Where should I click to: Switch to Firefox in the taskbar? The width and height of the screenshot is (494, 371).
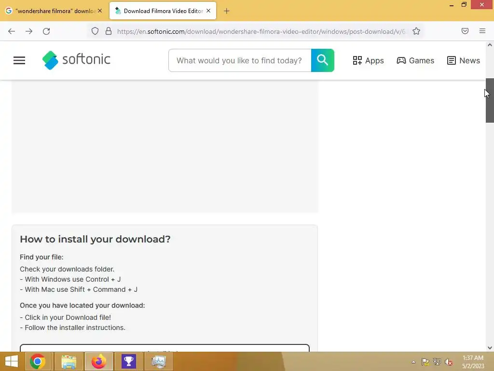point(98,361)
